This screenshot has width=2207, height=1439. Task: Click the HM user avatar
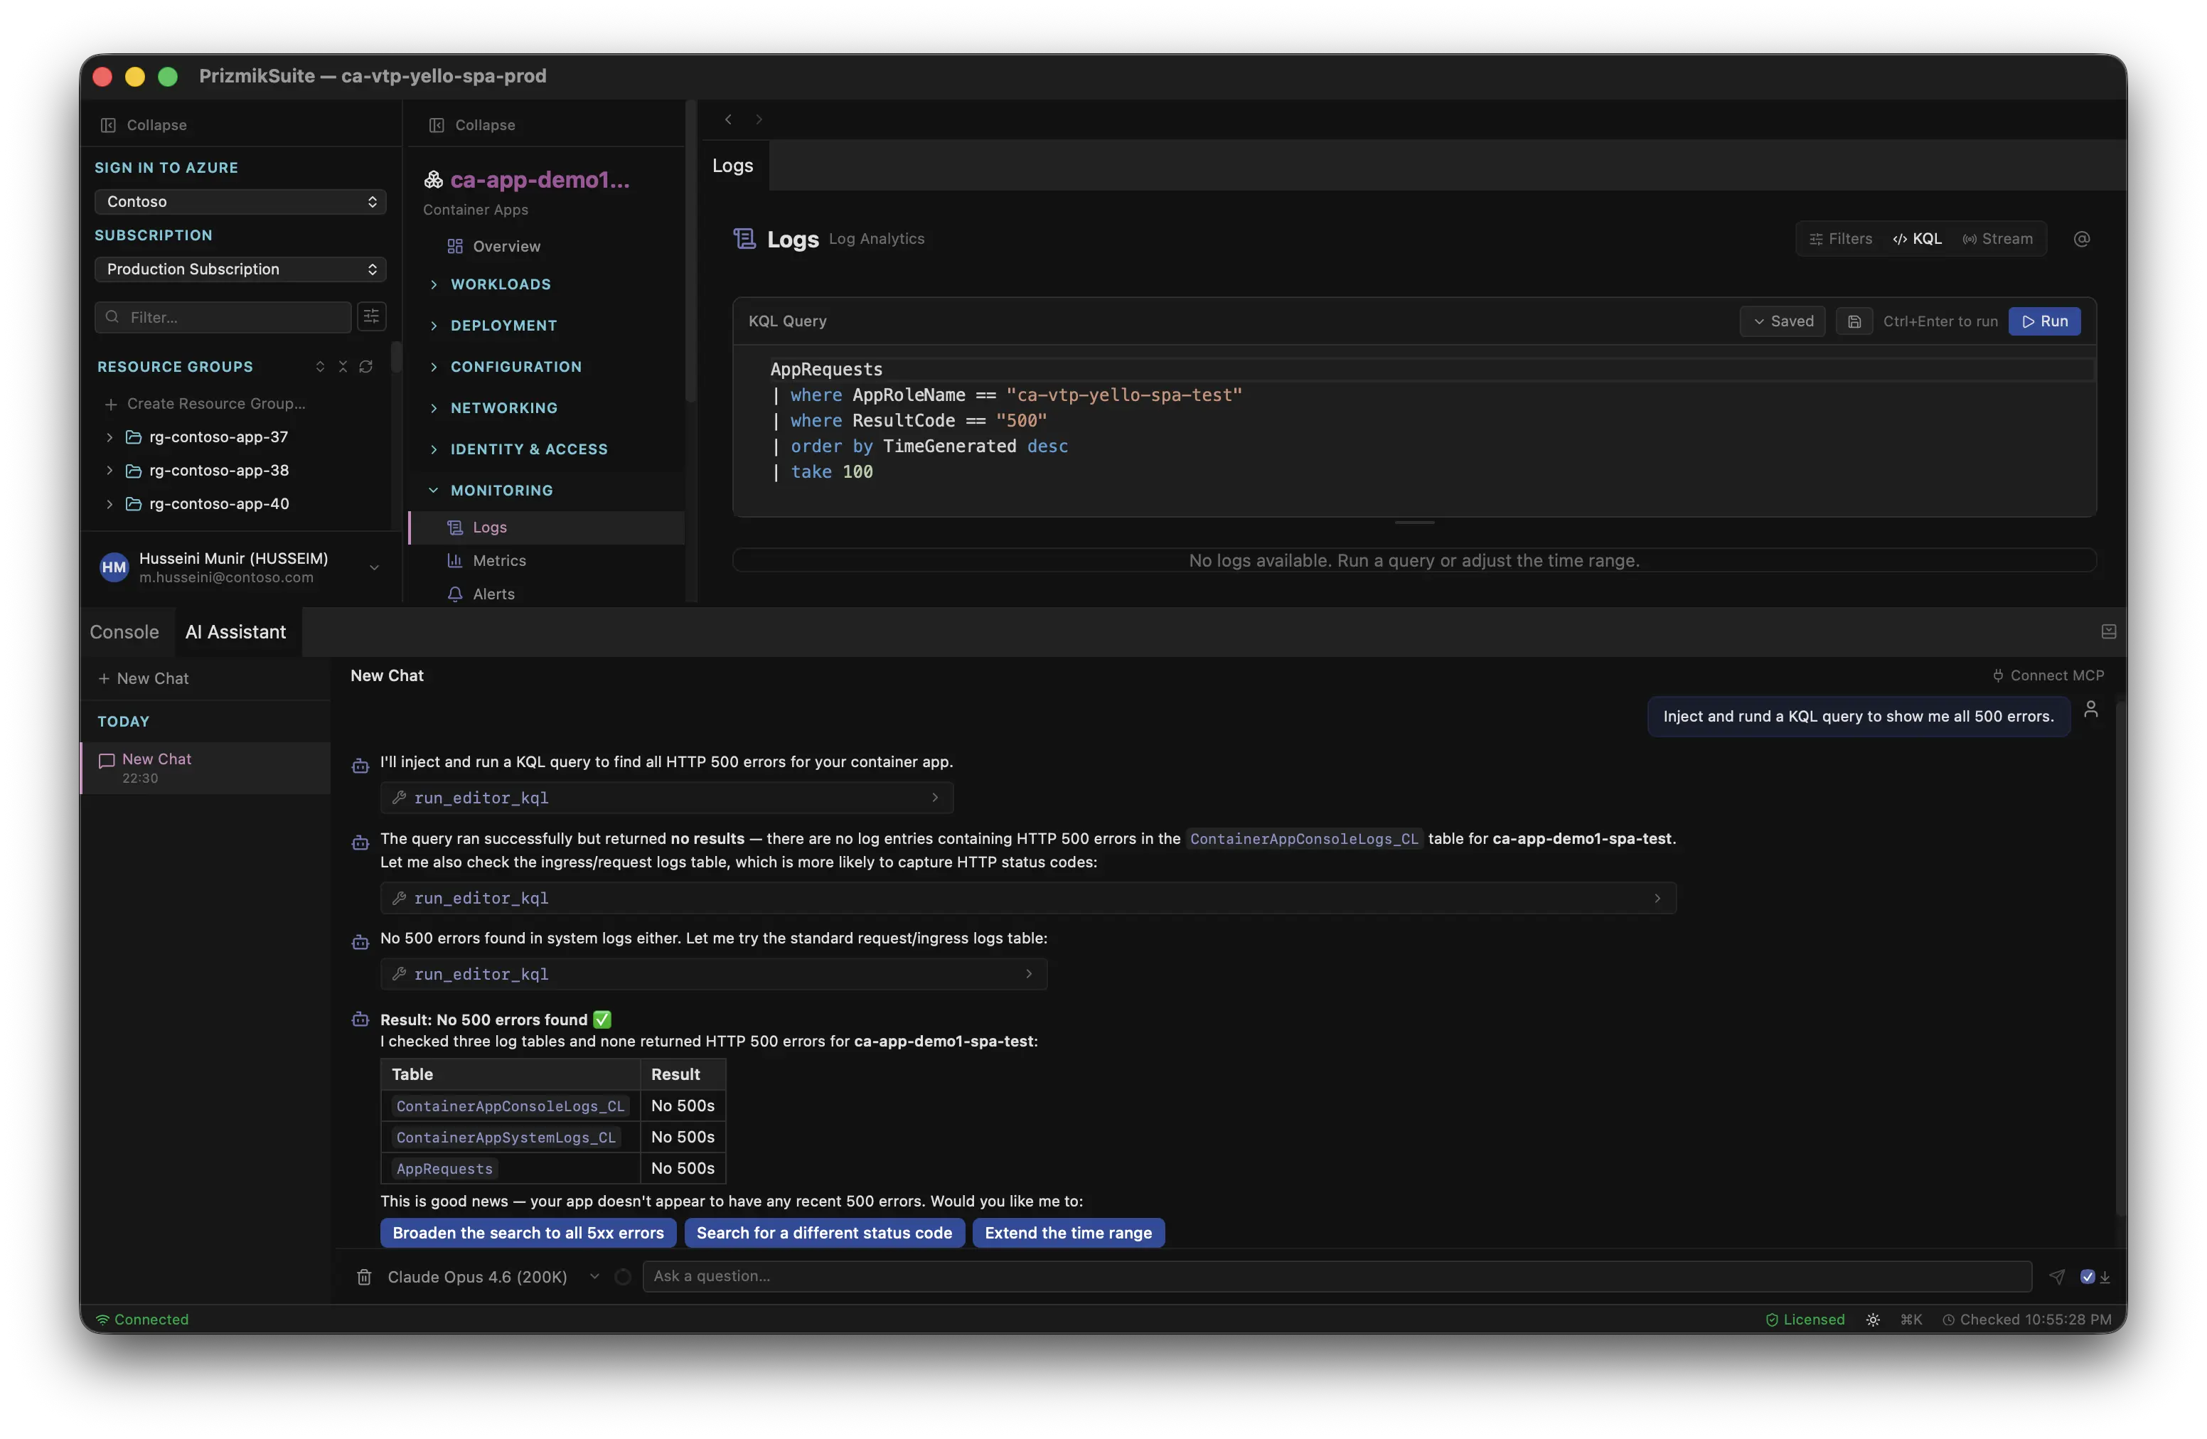[114, 567]
